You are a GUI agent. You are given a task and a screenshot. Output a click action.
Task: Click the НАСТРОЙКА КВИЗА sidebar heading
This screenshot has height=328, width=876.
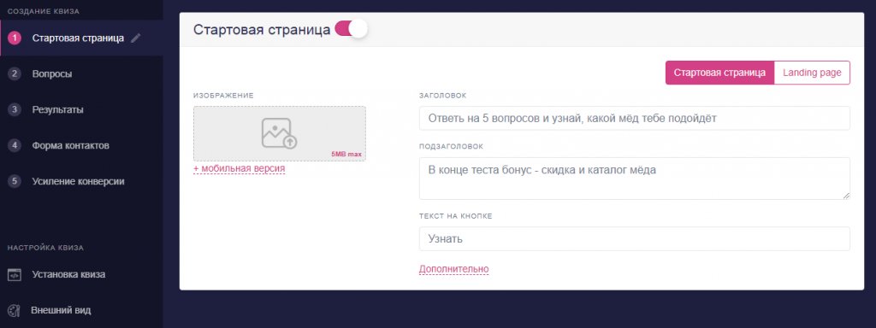point(45,248)
